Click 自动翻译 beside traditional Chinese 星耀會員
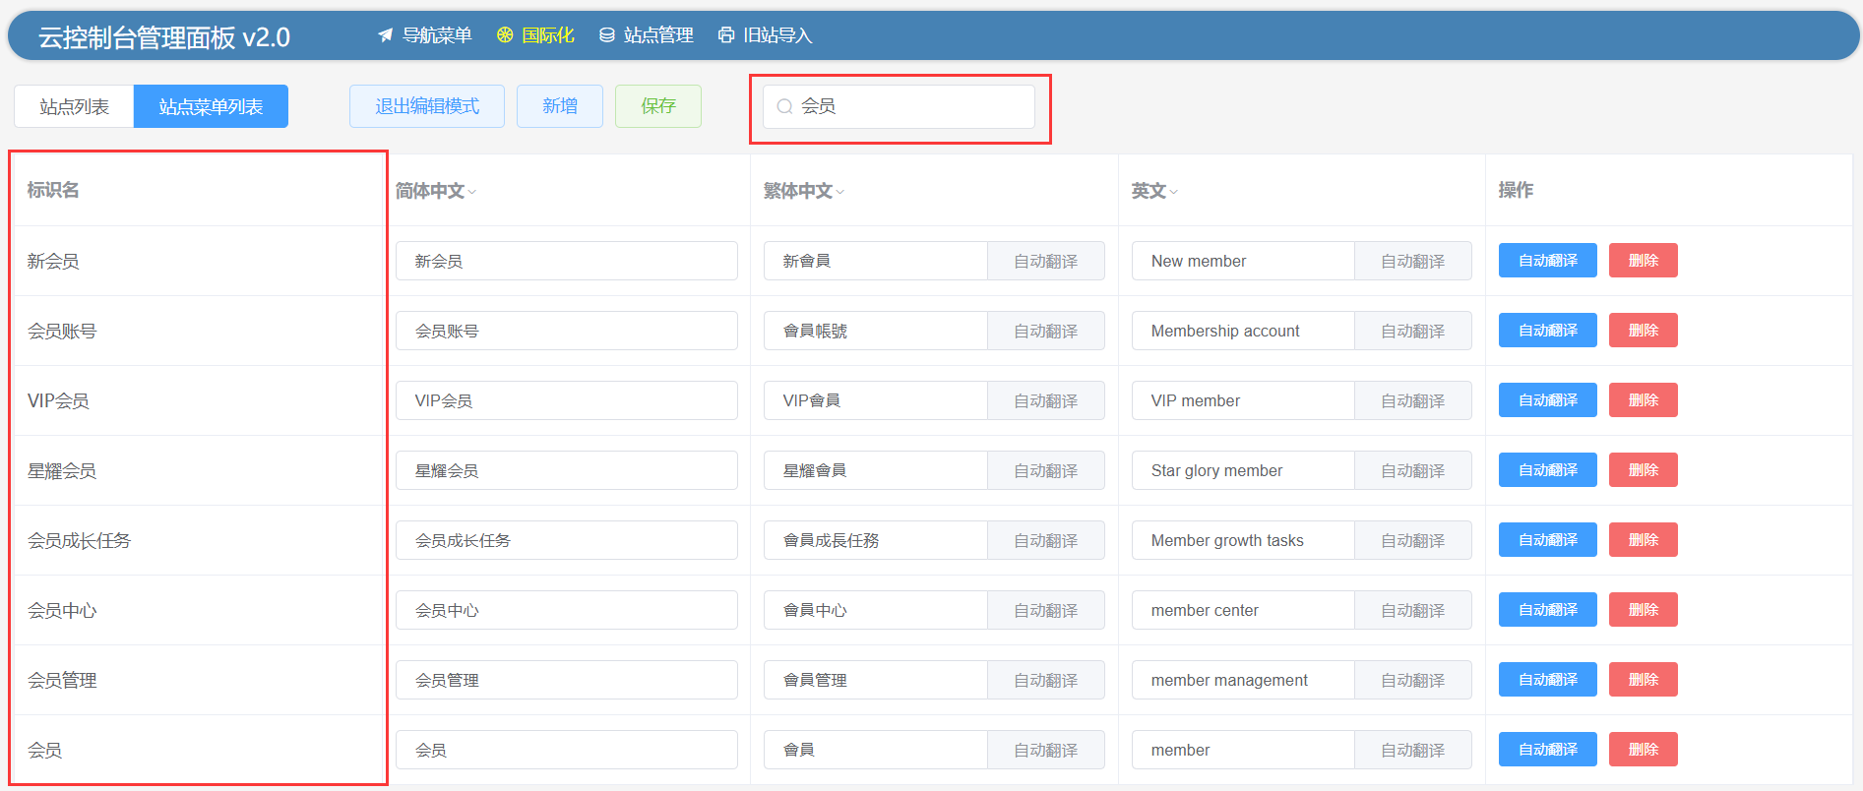The width and height of the screenshot is (1863, 791). pyautogui.click(x=1045, y=471)
